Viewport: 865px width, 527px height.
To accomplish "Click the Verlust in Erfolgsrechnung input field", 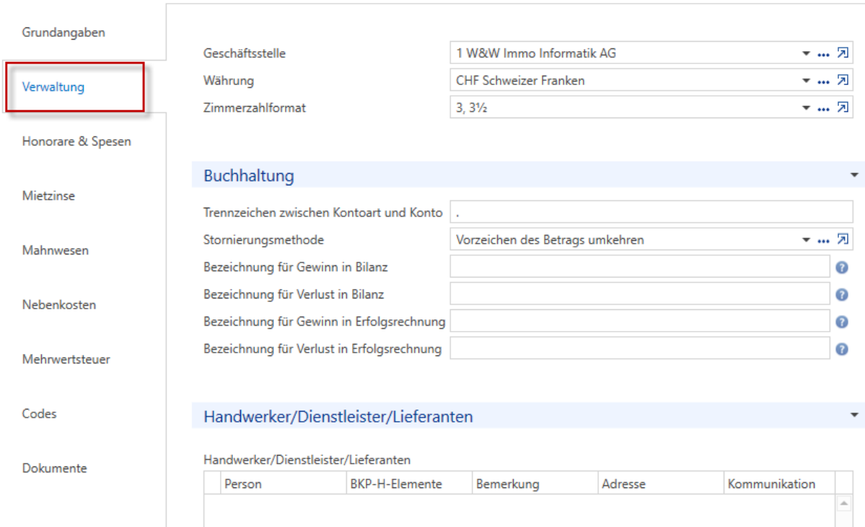I will (640, 348).
